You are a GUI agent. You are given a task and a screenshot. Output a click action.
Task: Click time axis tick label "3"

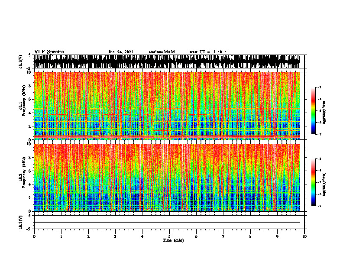(x=115, y=236)
